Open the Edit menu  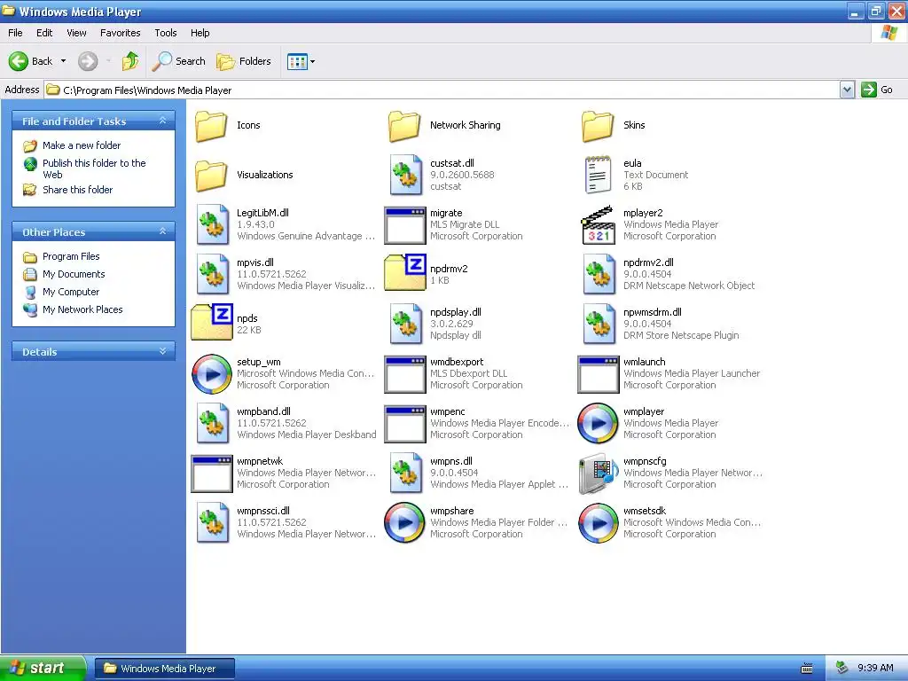click(x=44, y=33)
